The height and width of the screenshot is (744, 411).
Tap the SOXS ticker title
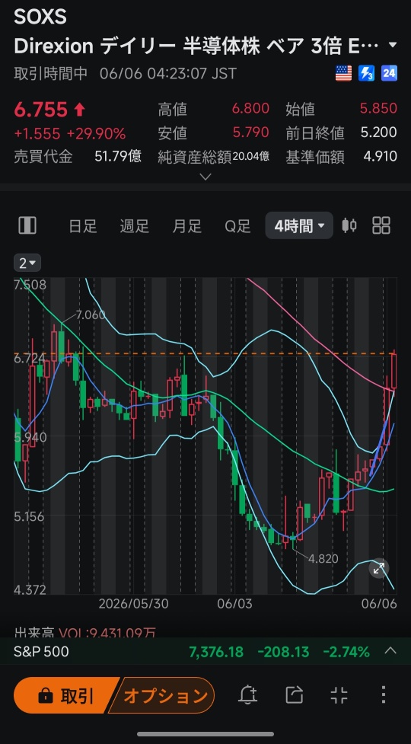(40, 17)
